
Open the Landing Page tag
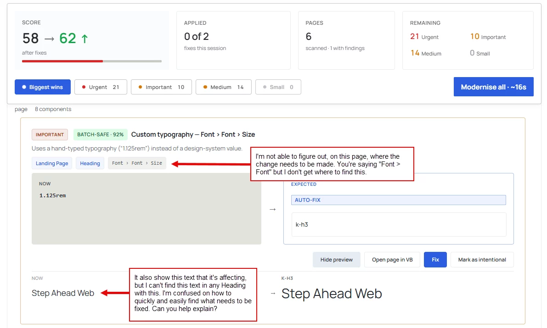coord(51,163)
